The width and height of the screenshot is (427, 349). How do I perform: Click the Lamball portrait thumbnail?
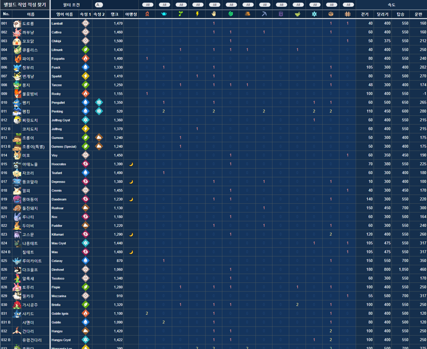(x=17, y=23)
